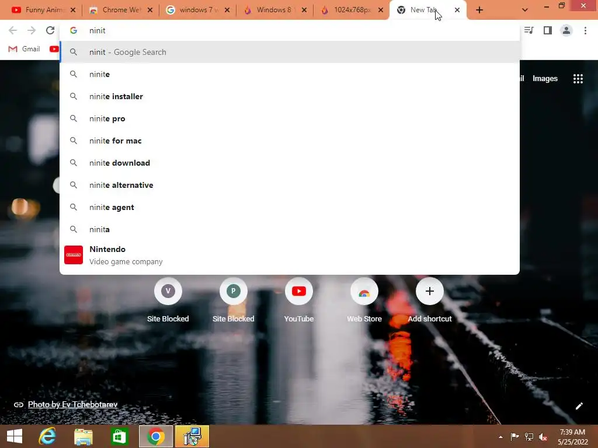The width and height of the screenshot is (598, 448).
Task: Click the network tray icon
Action: (x=529, y=436)
